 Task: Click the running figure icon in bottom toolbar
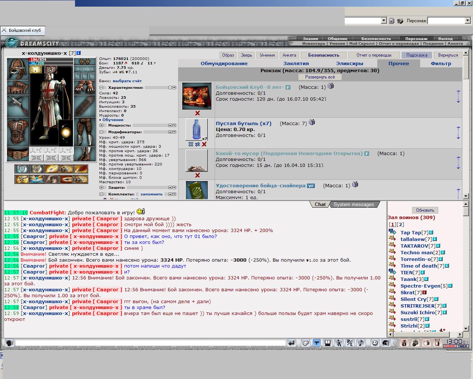point(338,343)
